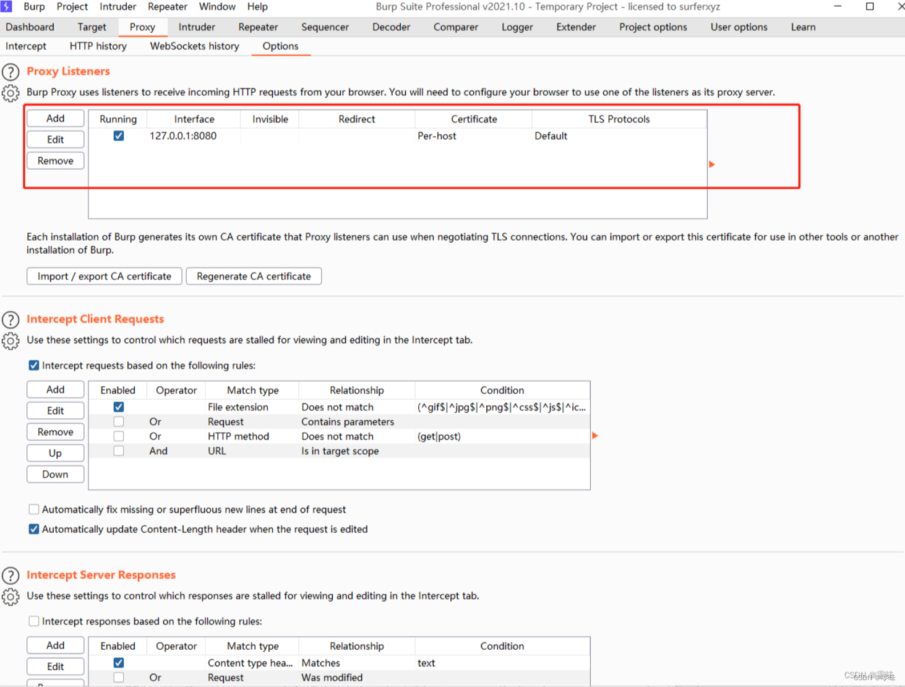905x687 pixels.
Task: Select the Options sub-tab
Action: coord(280,46)
